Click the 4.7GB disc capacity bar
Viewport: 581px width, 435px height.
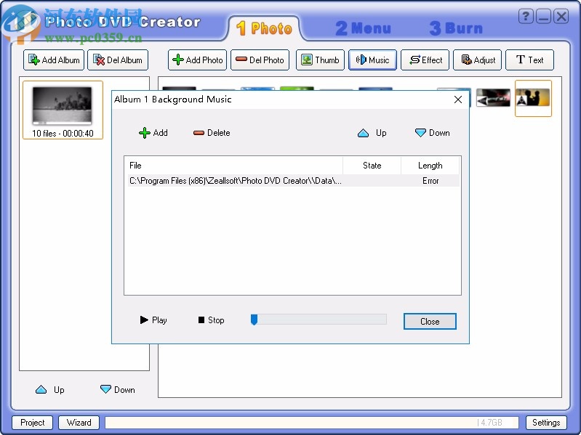click(312, 423)
